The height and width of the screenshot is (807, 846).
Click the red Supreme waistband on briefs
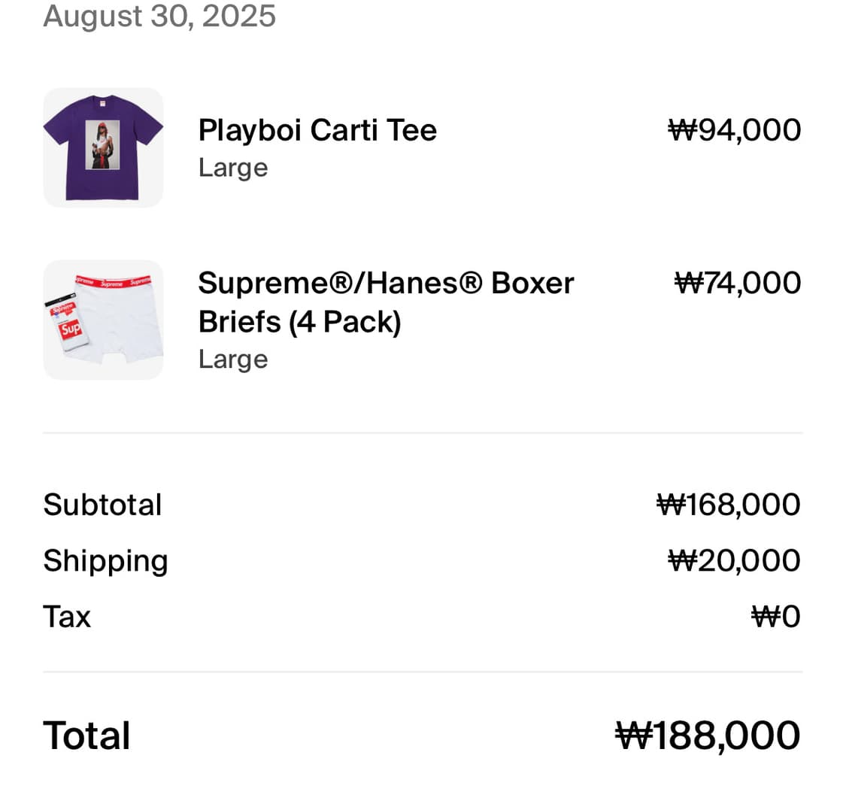(x=114, y=281)
